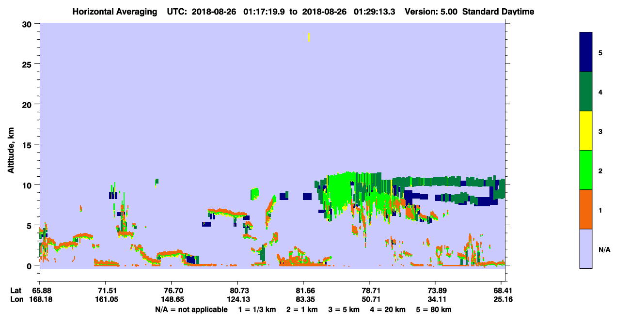This screenshot has width=630, height=323.
Task: Click the 'Lat' row label
Action: point(16,291)
